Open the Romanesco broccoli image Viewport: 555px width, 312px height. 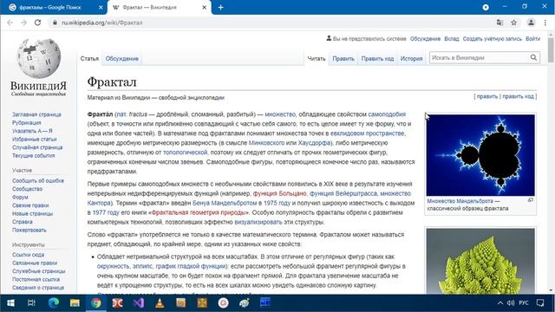click(x=480, y=261)
